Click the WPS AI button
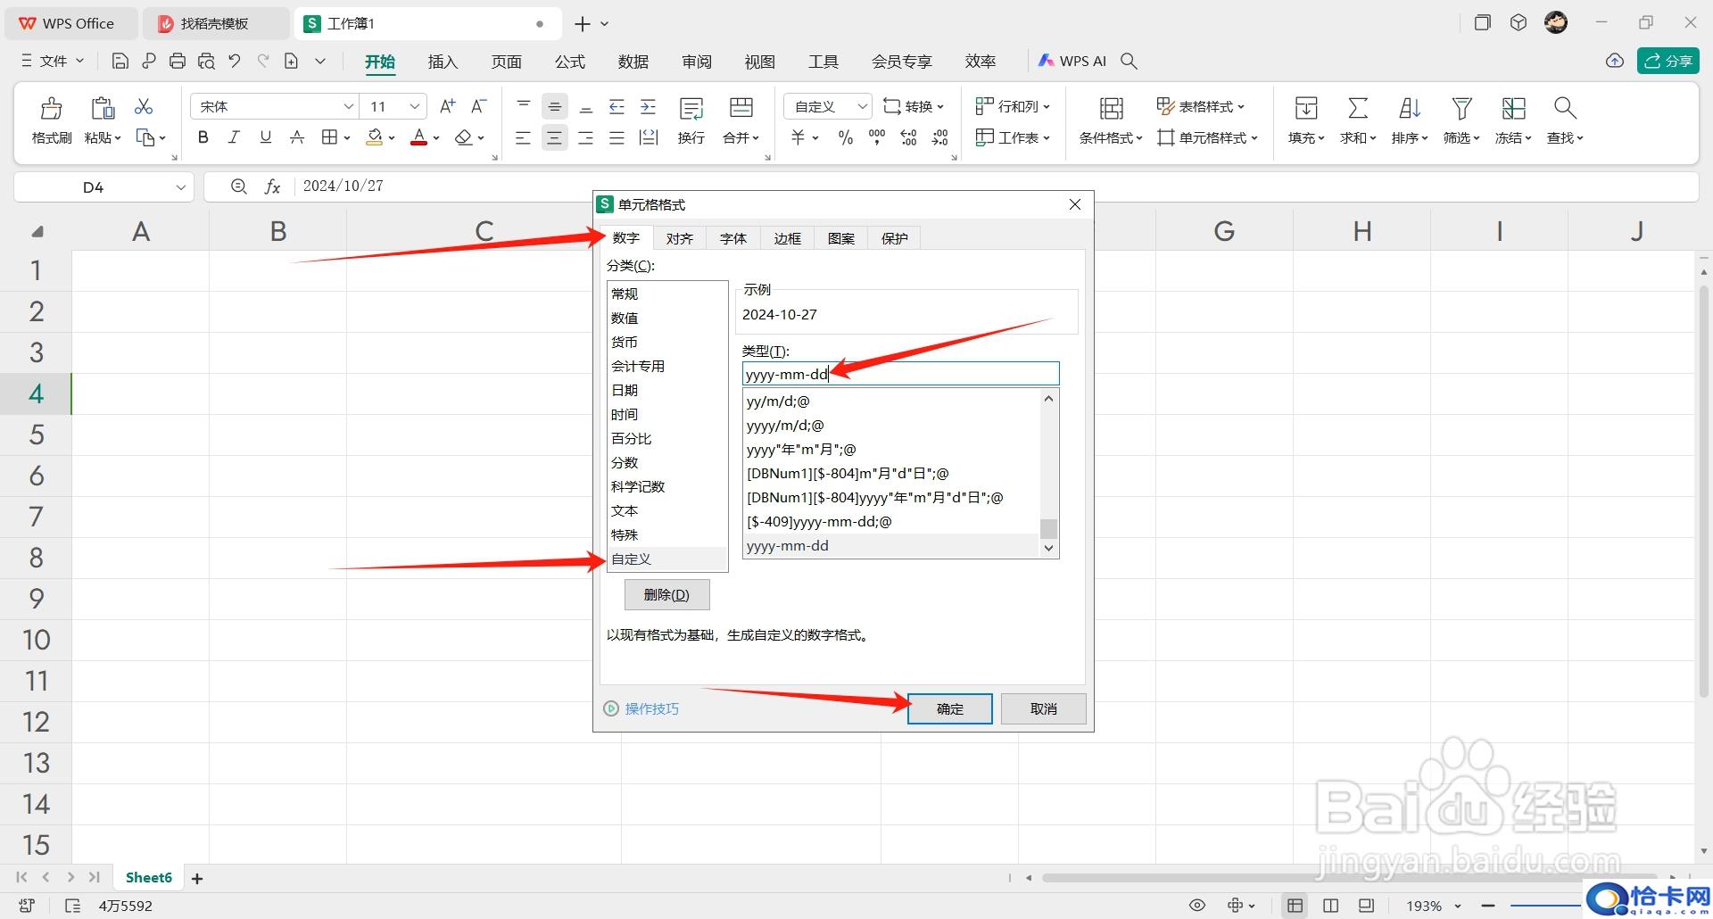1713x919 pixels. pos(1072,61)
